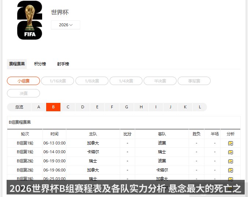Click the time 06-19 03:00
Image resolution: width=248 pixels, height=197 pixels.
coord(55,161)
